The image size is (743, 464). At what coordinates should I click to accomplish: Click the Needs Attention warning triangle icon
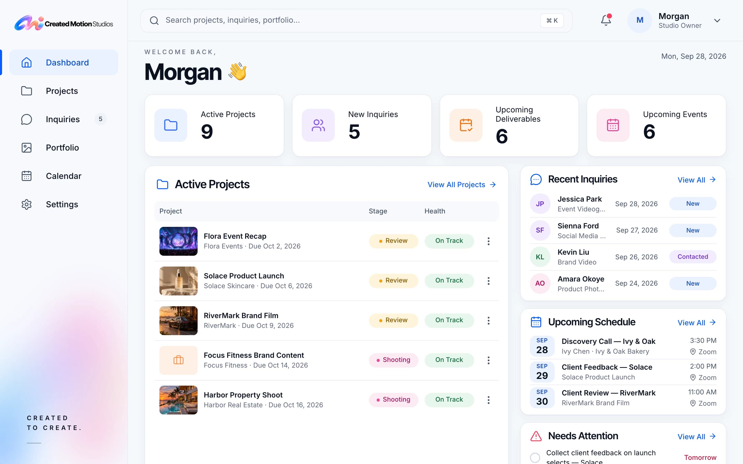pos(536,436)
